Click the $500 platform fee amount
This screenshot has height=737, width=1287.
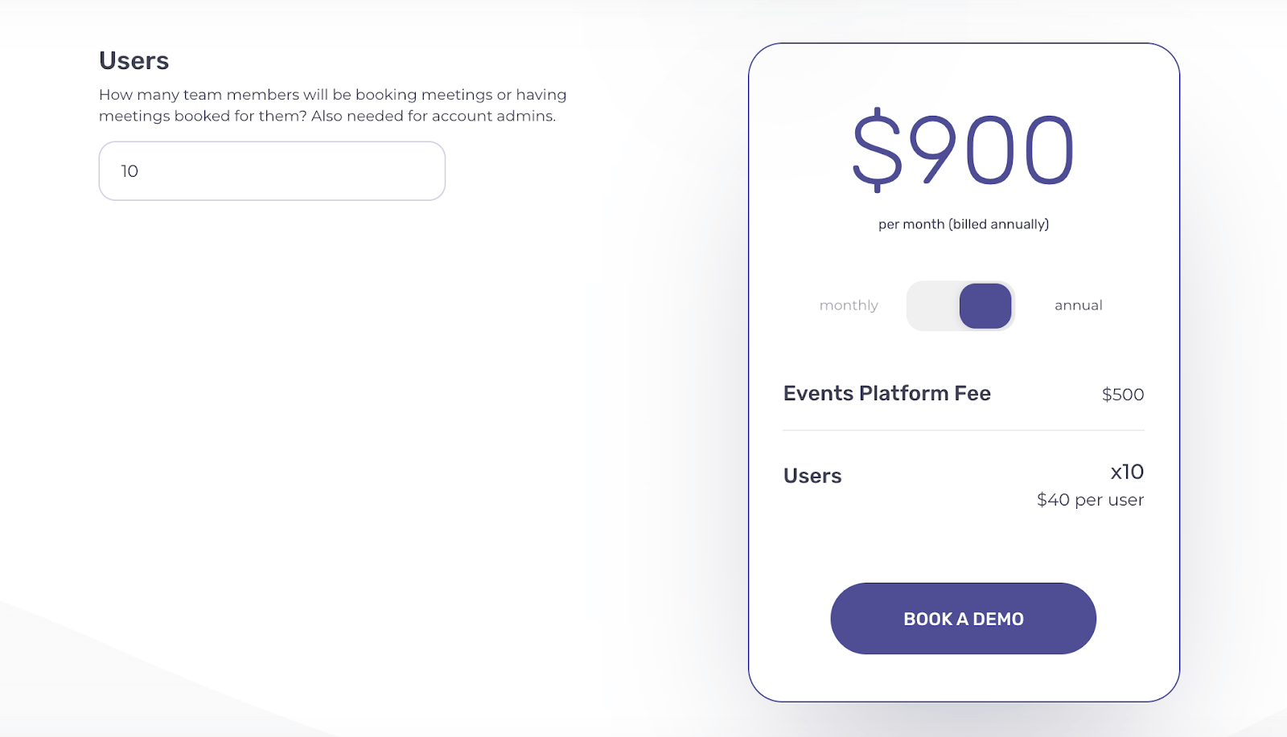click(x=1122, y=395)
